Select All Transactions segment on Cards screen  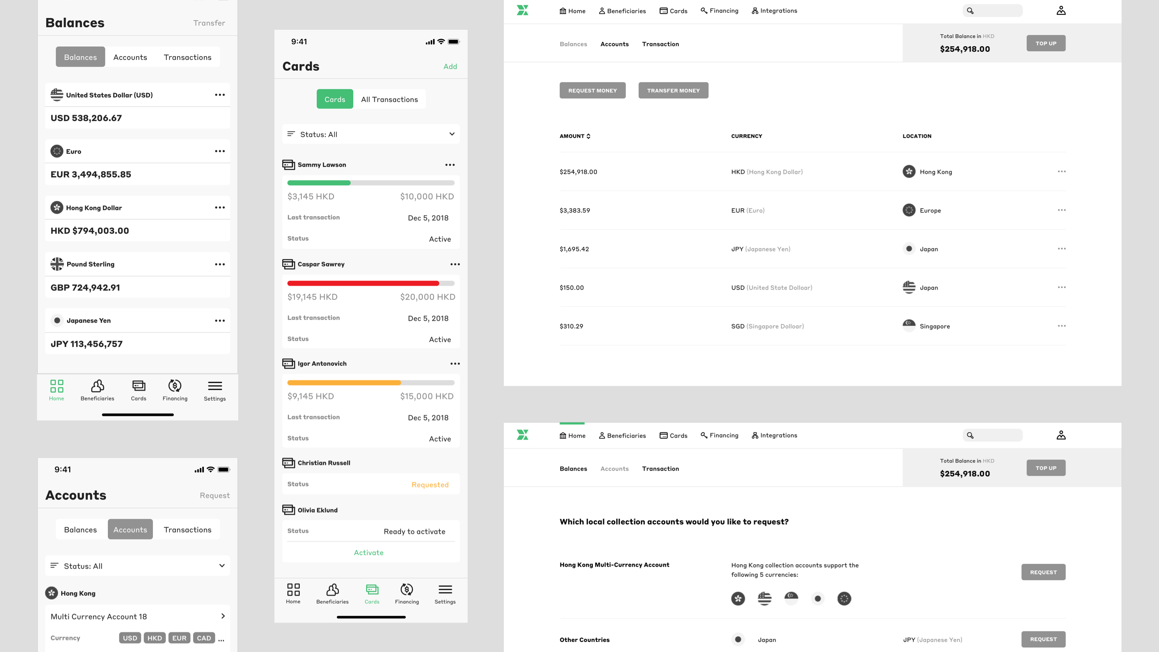point(389,99)
